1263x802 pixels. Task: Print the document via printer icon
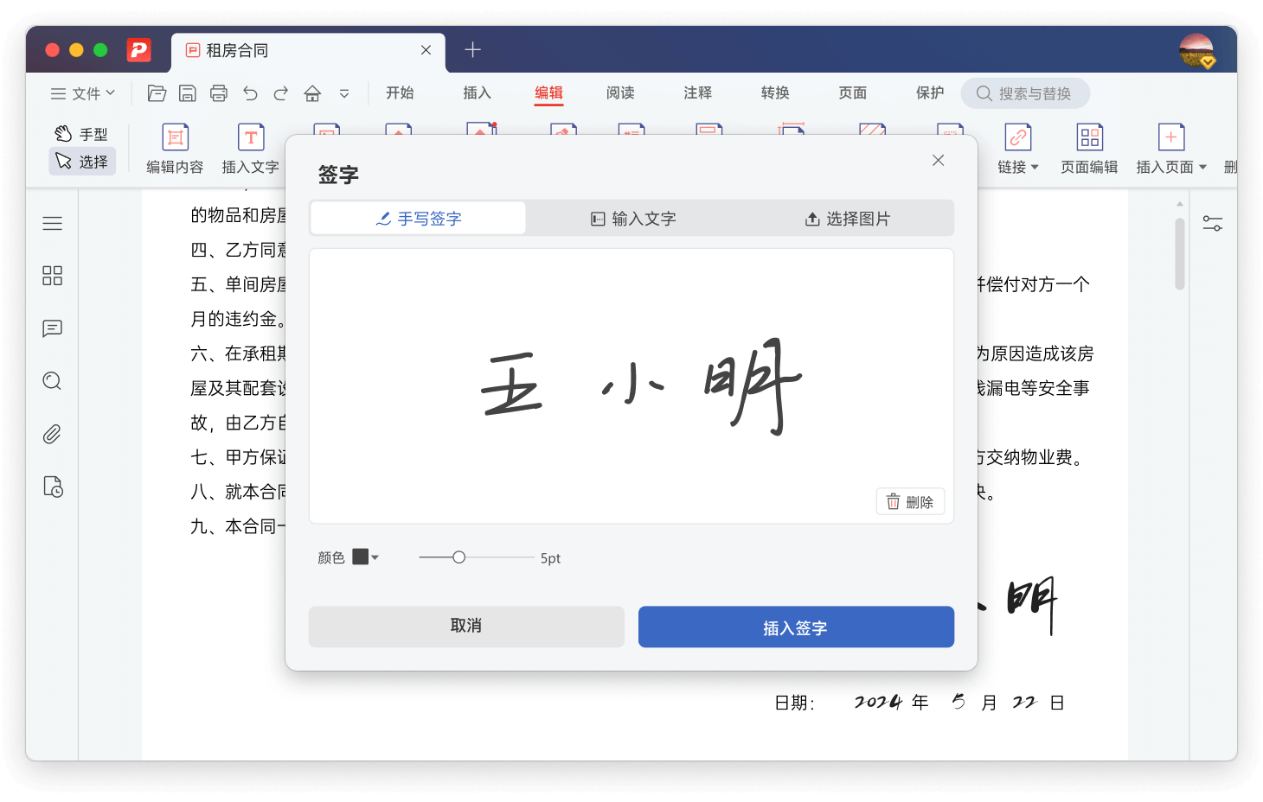[x=219, y=93]
